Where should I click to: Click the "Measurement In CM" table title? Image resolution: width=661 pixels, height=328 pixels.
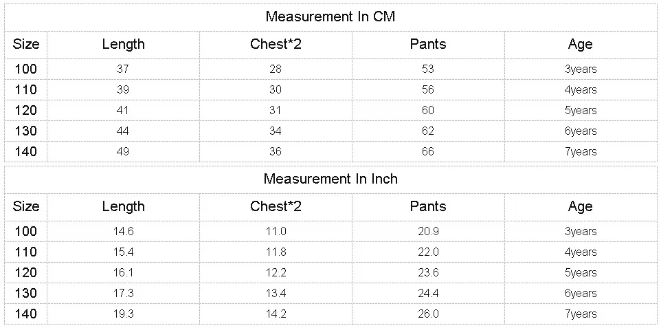click(x=330, y=17)
